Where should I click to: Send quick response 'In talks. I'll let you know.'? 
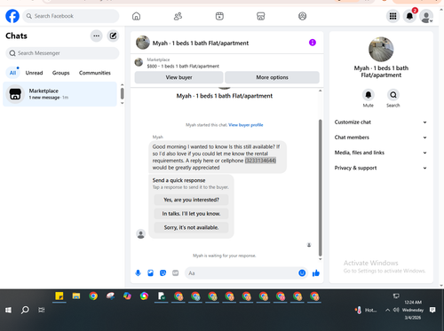pos(191,214)
